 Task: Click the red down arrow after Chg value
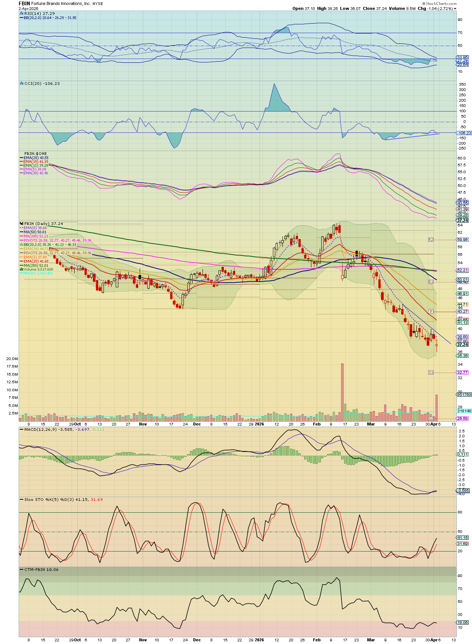tap(455, 9)
